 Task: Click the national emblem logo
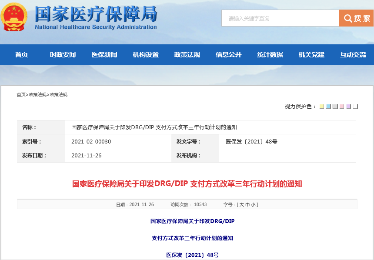click(x=14, y=17)
